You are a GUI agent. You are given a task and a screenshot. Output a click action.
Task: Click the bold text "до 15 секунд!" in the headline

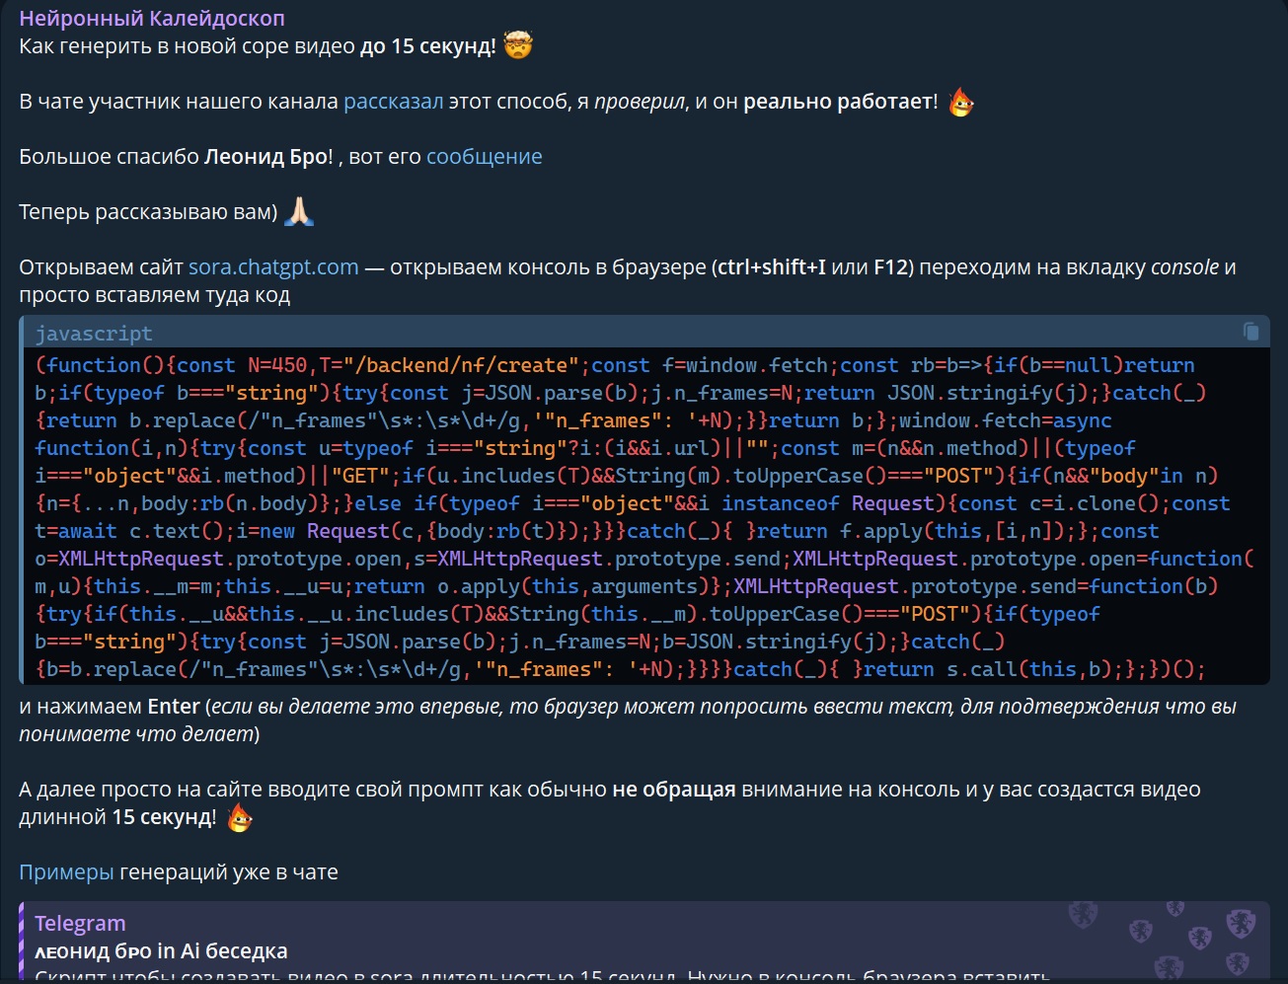428,45
